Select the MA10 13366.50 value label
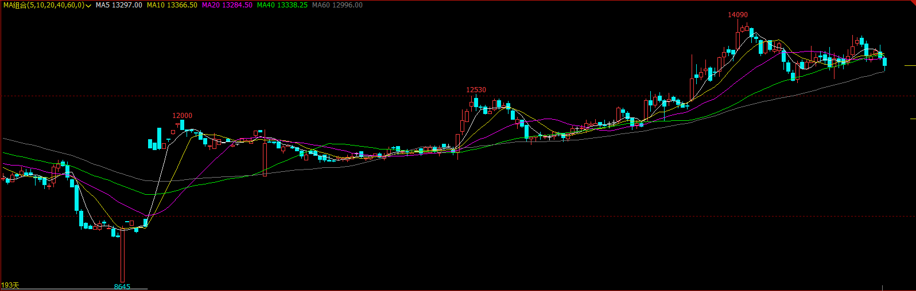 (172, 5)
